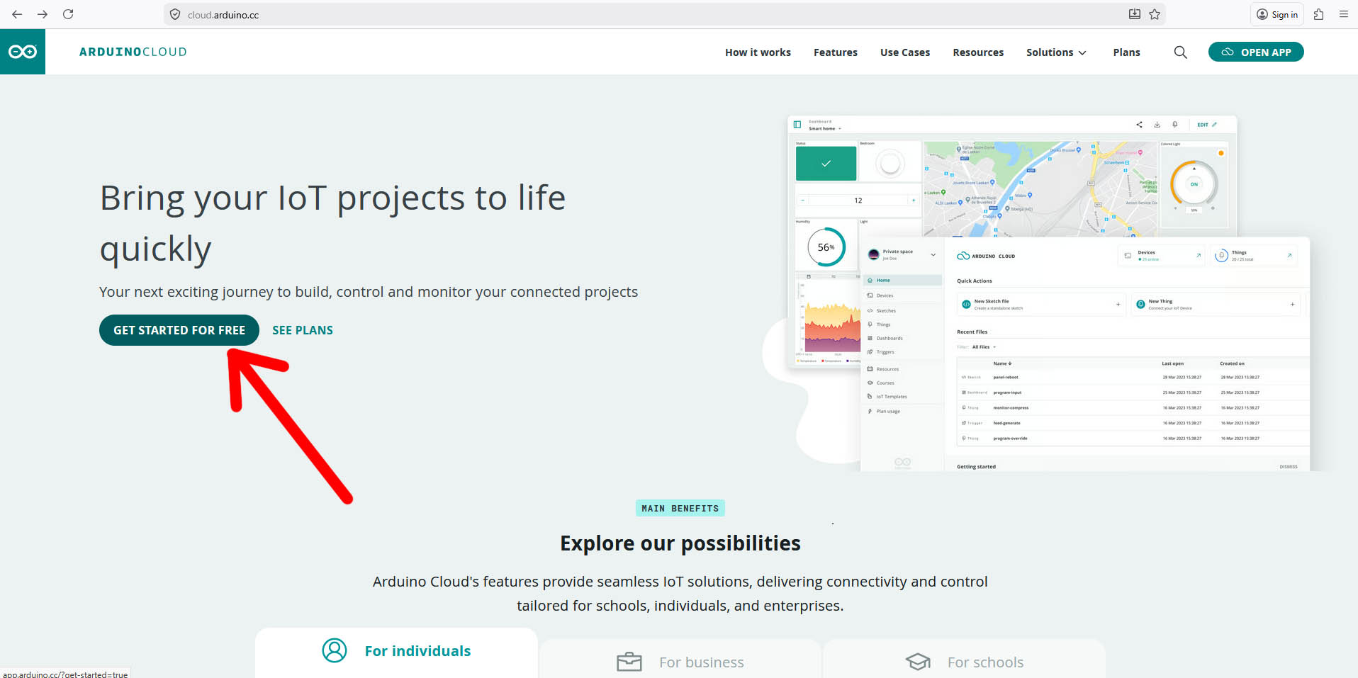The width and height of the screenshot is (1358, 678).
Task: Open the Features navigation item
Action: (x=836, y=52)
